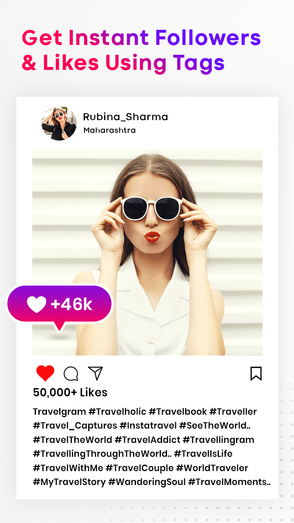Screen dimensions: 294x523
Task: Tap the #TravelCouple hashtag
Action: (x=139, y=468)
